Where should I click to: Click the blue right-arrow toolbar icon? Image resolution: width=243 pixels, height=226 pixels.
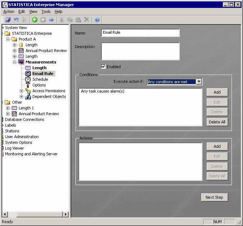51,20
